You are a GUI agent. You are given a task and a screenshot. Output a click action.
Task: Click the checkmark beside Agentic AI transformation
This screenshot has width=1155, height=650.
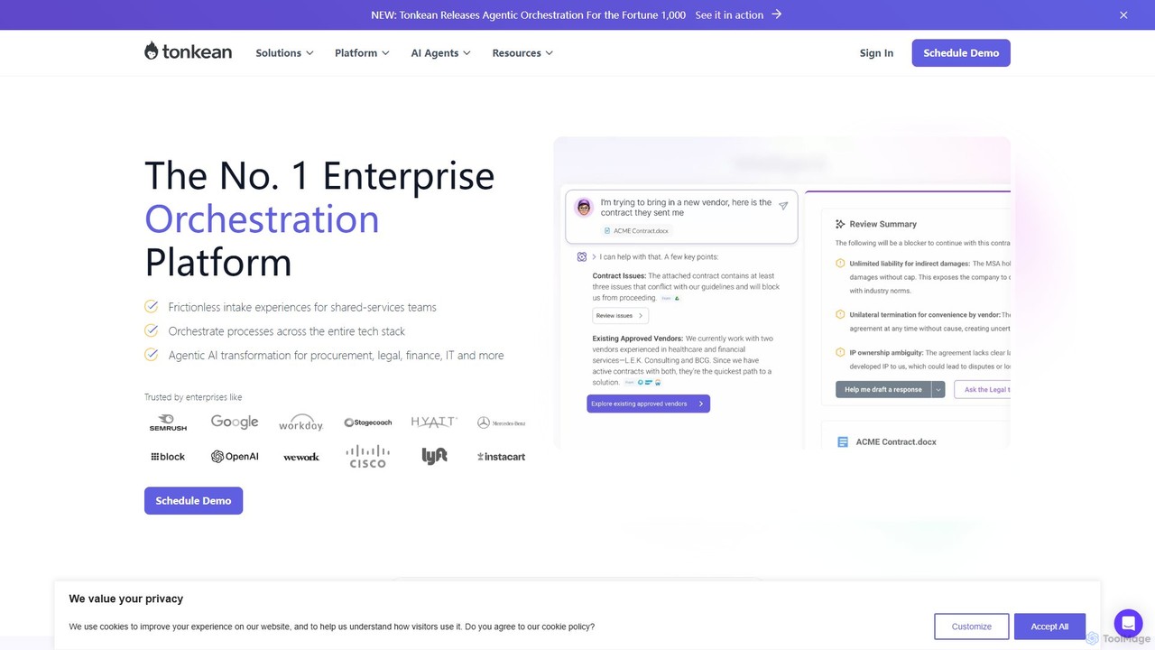click(x=152, y=355)
